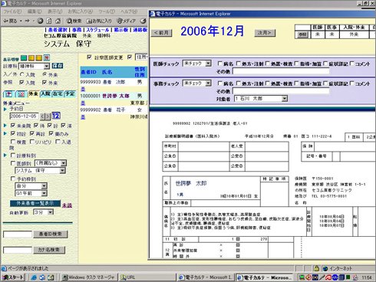
Task: Click the カナ名検索 button
Action: (49, 250)
